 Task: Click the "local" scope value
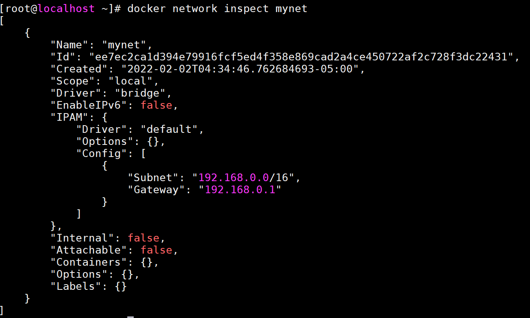(x=130, y=81)
